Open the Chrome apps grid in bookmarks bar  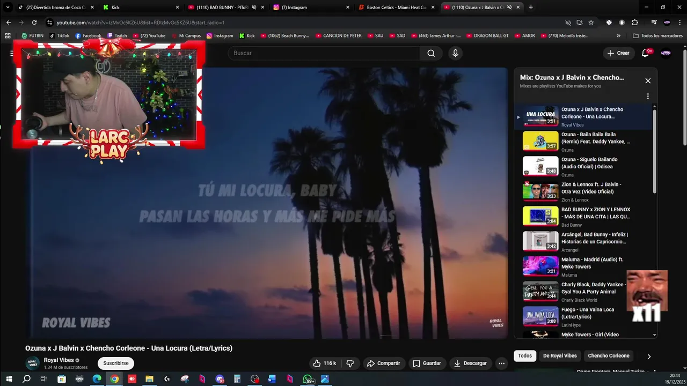pyautogui.click(x=8, y=35)
